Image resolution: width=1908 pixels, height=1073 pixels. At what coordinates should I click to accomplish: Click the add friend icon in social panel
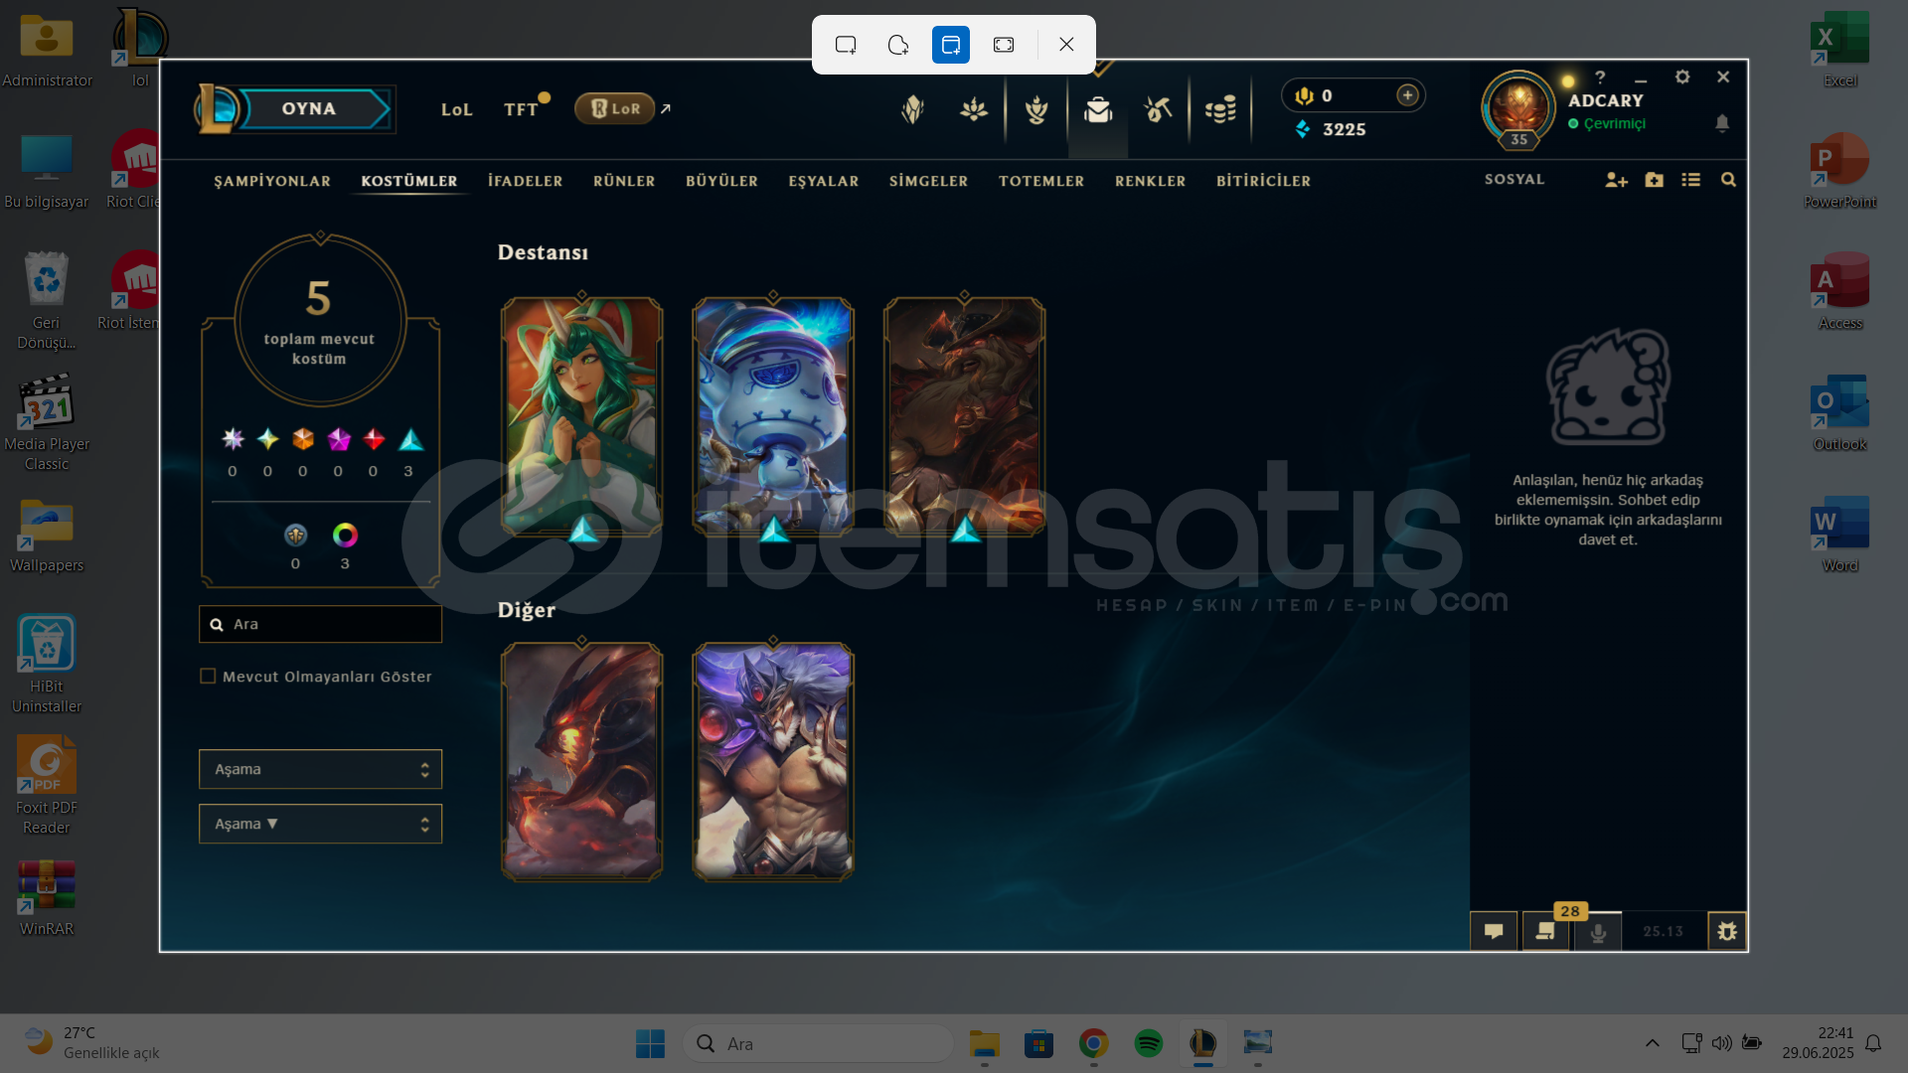[x=1616, y=180]
